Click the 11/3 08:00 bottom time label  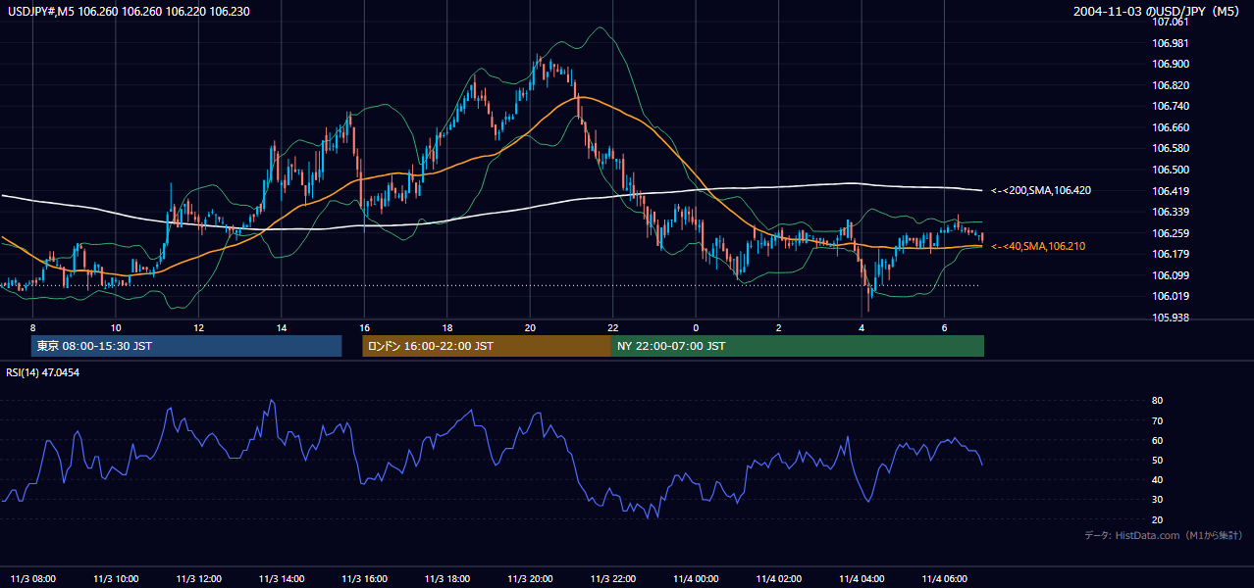point(33,578)
